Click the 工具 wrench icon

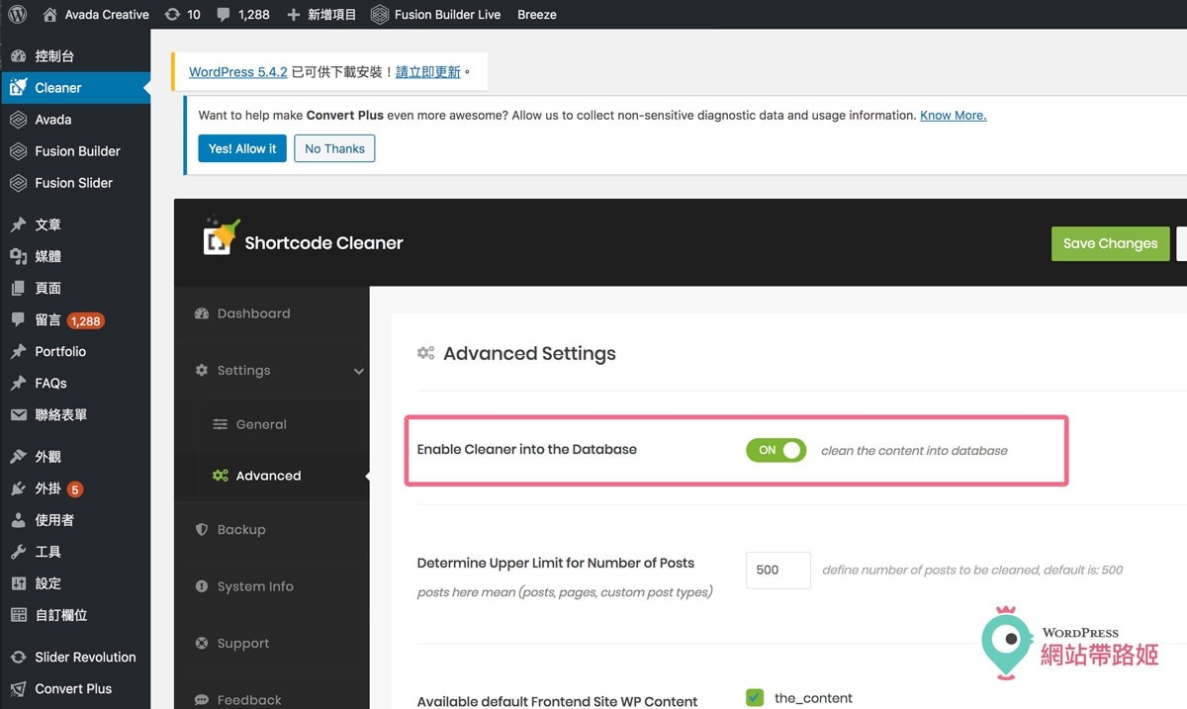(x=18, y=552)
